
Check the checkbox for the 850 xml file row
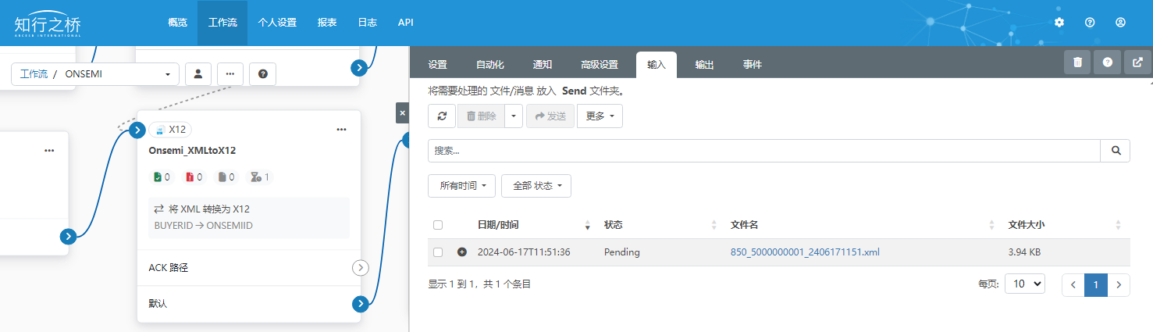(x=438, y=252)
